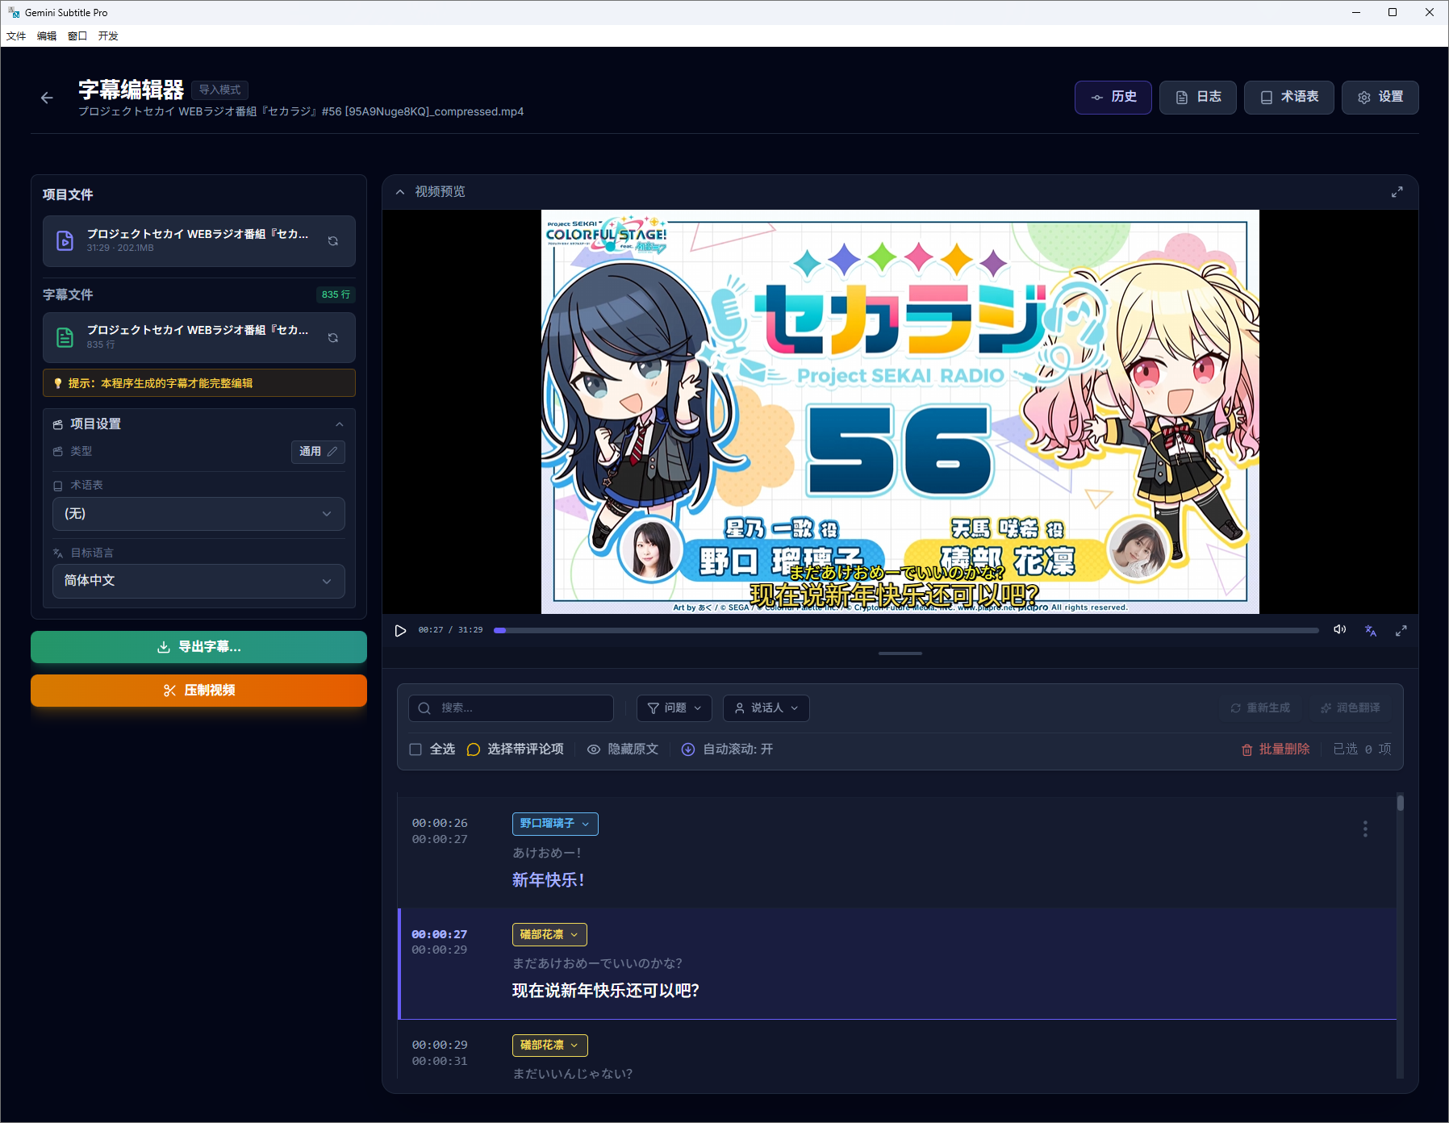Seek the video playback progress slider
Screen dimensions: 1449x1123
coord(904,630)
